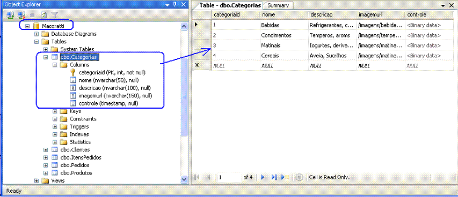Viewport: 458px width, 197px height.
Task: Click the Stop icon in Object Explorer toolbar
Action: point(32,15)
